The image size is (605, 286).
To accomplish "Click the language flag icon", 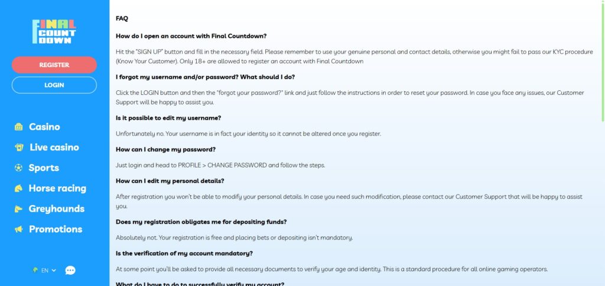I will click(x=35, y=270).
